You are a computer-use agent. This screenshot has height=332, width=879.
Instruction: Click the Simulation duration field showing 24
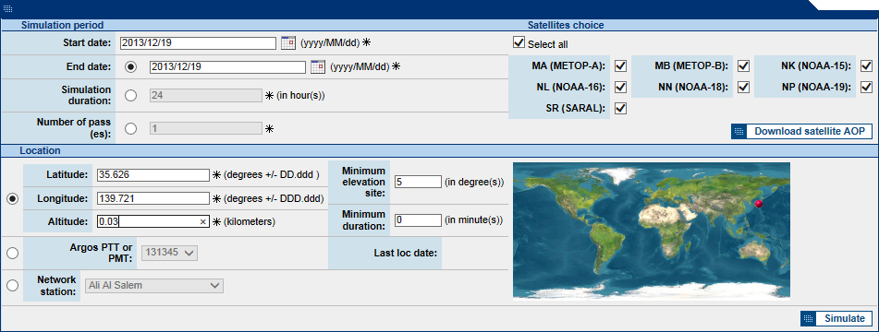click(206, 96)
